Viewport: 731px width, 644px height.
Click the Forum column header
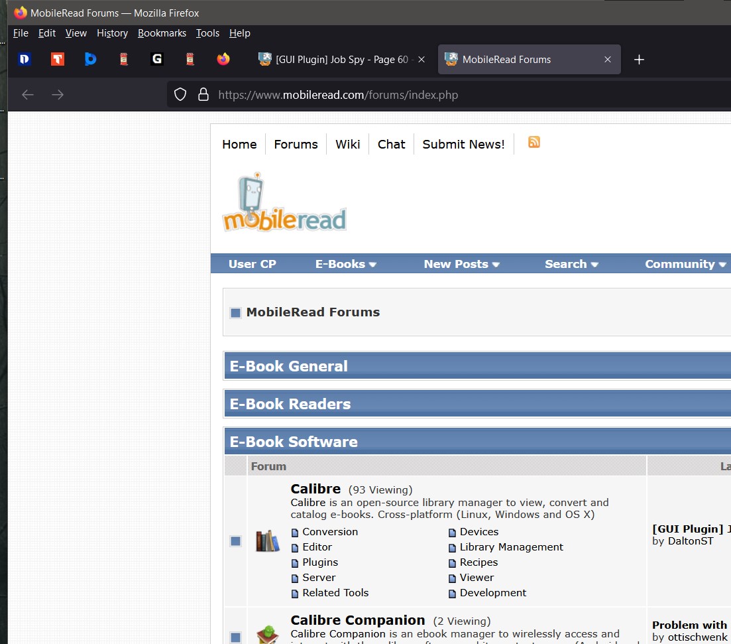click(268, 466)
